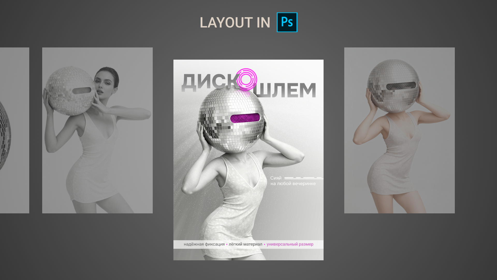Click the magenta visor on the disco helmet
Viewport: 497px width, 280px height.
click(x=245, y=118)
